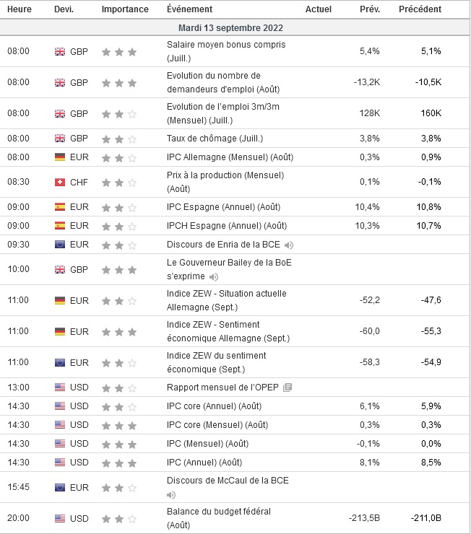Click the speaker icon under Discours de McCaul
The height and width of the screenshot is (534, 471).
tap(170, 495)
